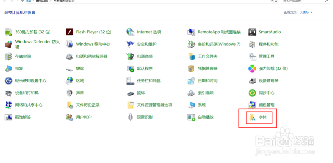Open 工作文件夹 icon
This screenshot has width=333, height=163.
pyautogui.click(x=191, y=56)
